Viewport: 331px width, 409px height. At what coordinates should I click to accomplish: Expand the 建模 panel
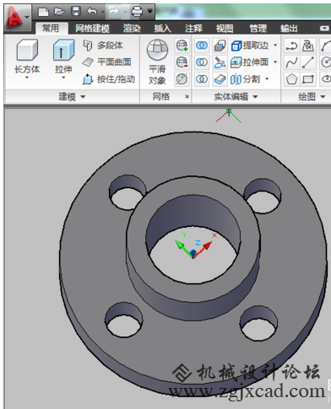[x=72, y=97]
